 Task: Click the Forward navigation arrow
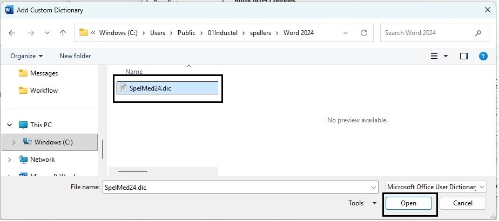(30, 33)
